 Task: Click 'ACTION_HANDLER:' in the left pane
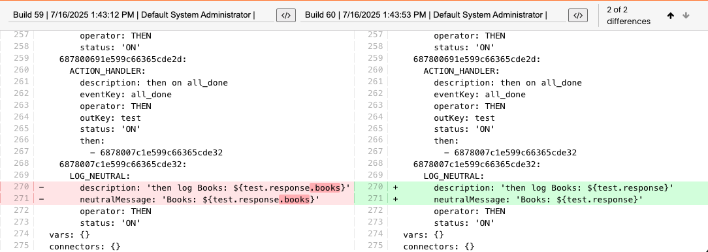point(108,71)
